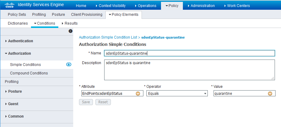Open the Attribute selector orange arrow
The width and height of the screenshot is (281, 127).
[x=138, y=94]
